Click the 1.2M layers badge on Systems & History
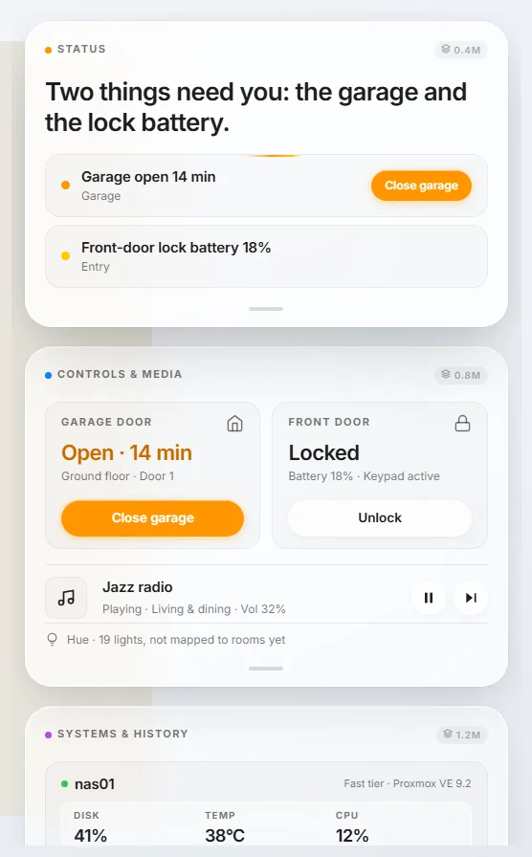 (x=462, y=735)
